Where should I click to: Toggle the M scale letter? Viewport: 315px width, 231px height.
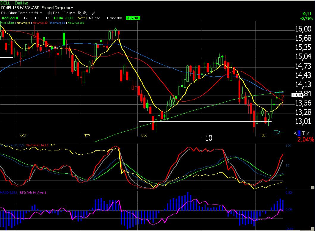tap(308, 133)
